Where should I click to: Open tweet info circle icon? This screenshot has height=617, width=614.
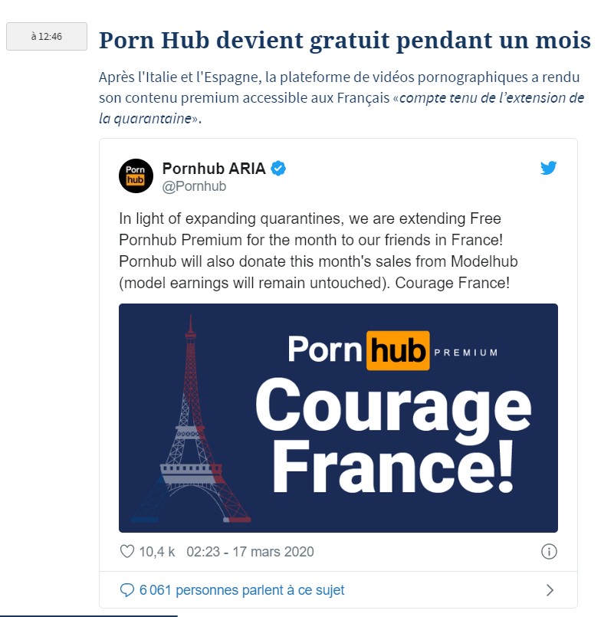[549, 551]
